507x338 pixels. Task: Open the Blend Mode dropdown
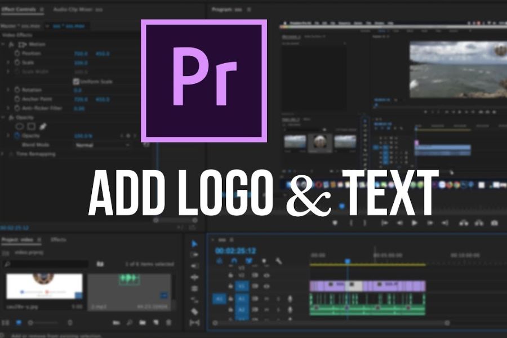(x=103, y=145)
